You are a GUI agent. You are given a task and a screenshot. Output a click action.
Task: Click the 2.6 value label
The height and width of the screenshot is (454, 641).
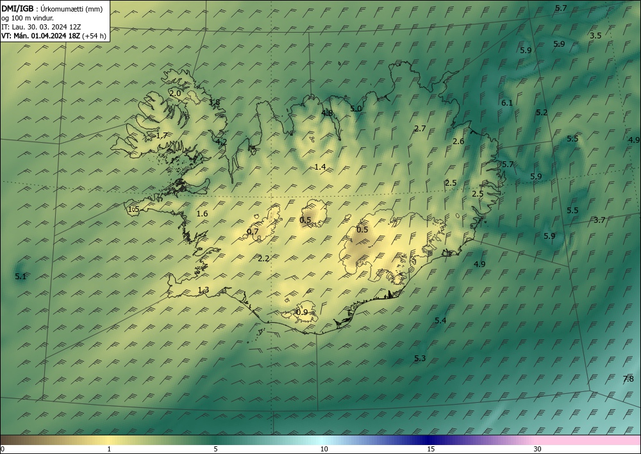coord(459,142)
